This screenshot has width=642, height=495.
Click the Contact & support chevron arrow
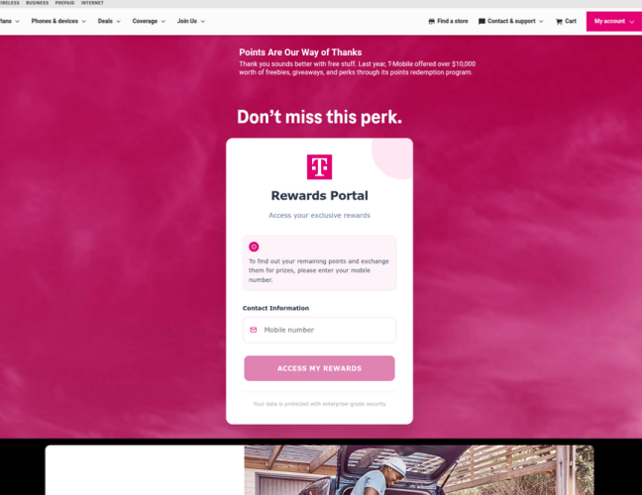541,21
